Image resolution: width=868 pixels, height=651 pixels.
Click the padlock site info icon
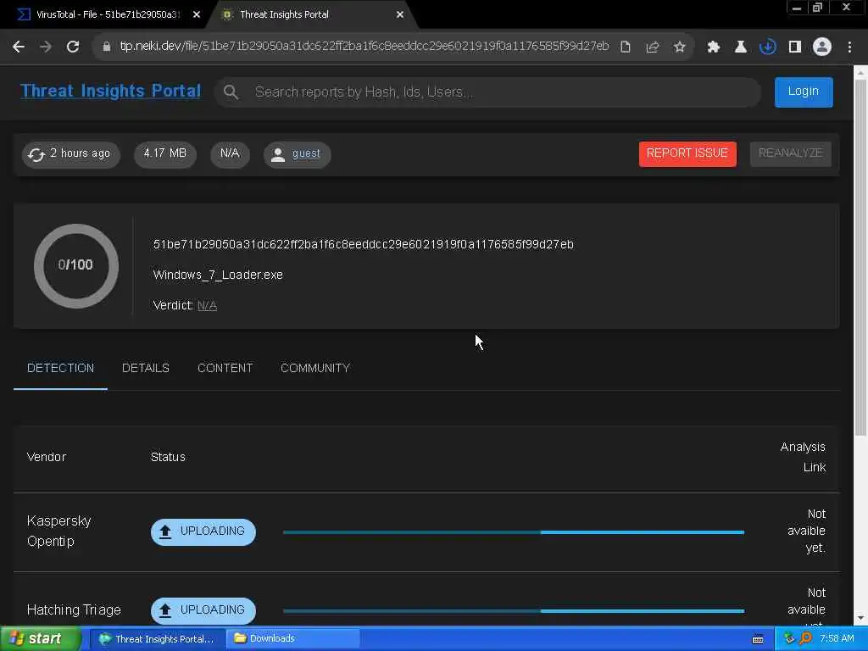106,47
